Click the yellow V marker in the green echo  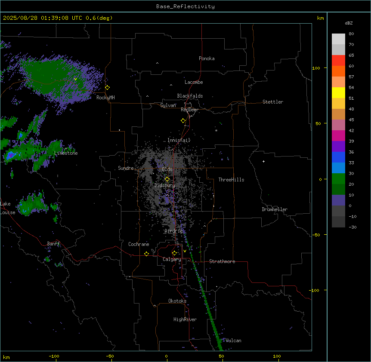(x=75, y=79)
